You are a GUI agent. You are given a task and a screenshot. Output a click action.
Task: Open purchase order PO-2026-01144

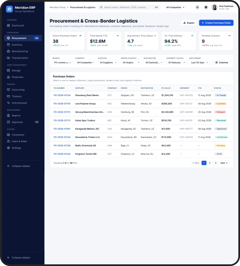[x=62, y=137]
